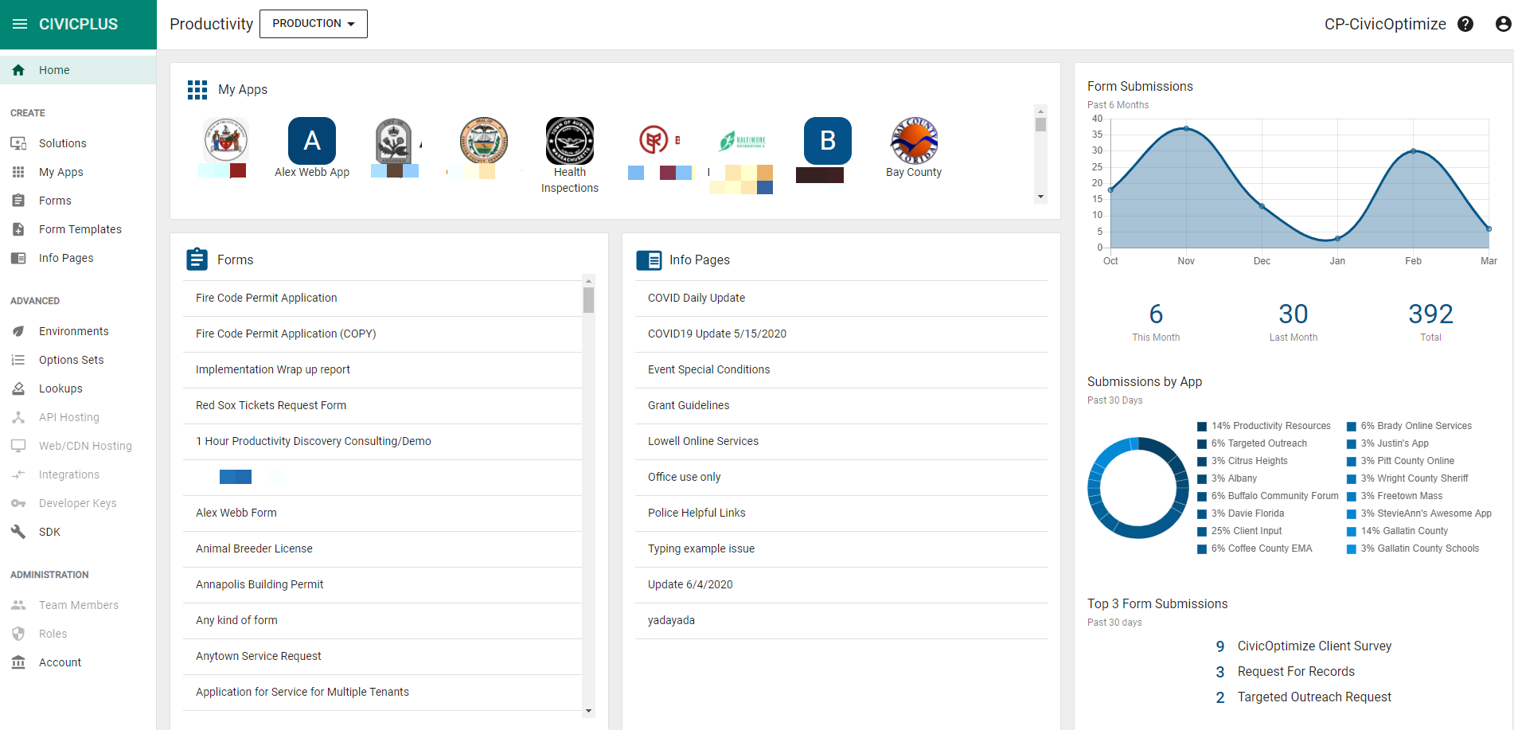
Task: Open the Grant Guidelines info page
Action: coord(841,406)
